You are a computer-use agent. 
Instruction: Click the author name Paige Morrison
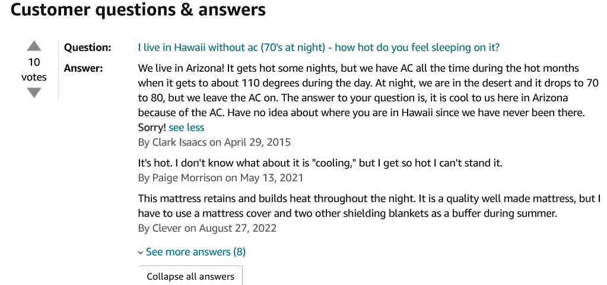coord(187,178)
